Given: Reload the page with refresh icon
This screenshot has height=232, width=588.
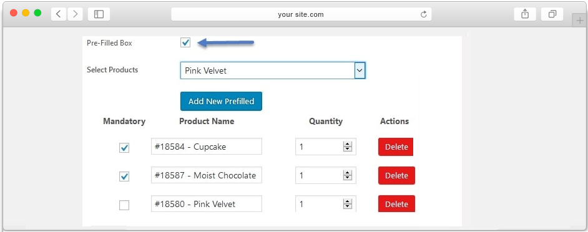Looking at the screenshot, I should click(x=424, y=14).
